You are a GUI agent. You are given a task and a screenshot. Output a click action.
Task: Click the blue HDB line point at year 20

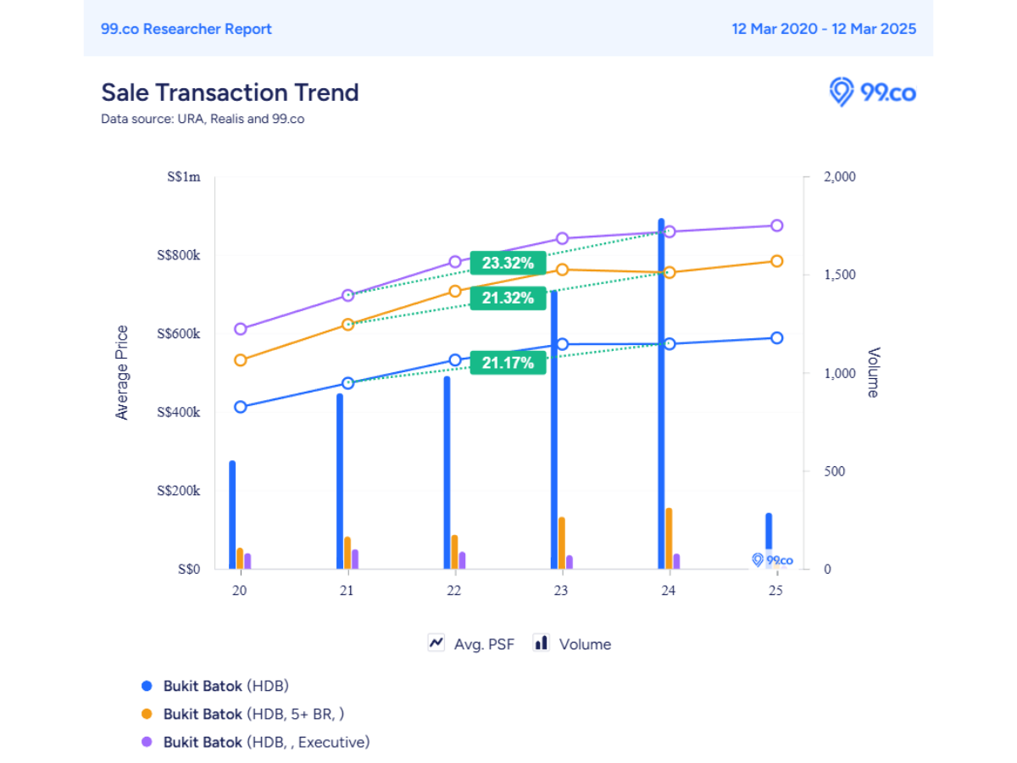click(x=241, y=407)
